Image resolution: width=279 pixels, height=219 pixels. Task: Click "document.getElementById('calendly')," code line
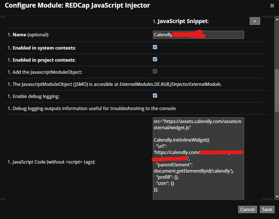194,171
